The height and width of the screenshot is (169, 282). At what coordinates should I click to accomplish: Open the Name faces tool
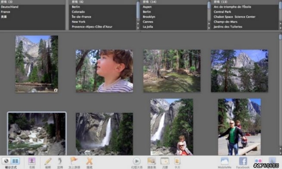[32, 161]
